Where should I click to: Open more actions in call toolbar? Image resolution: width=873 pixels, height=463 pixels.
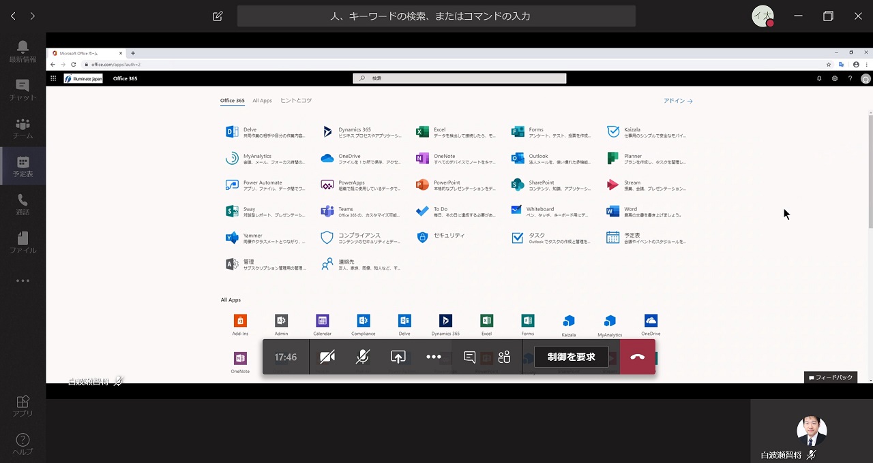point(434,357)
